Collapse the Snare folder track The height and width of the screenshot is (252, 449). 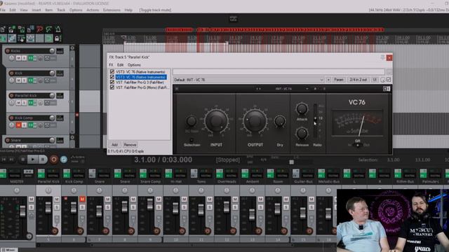click(72, 137)
